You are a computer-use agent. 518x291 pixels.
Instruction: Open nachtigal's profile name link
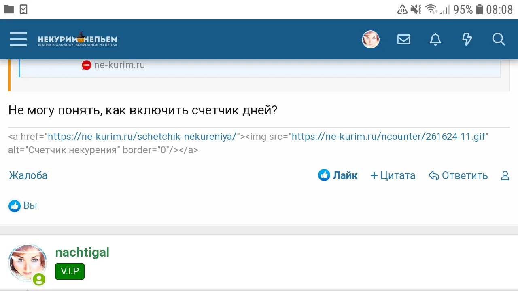click(x=82, y=252)
